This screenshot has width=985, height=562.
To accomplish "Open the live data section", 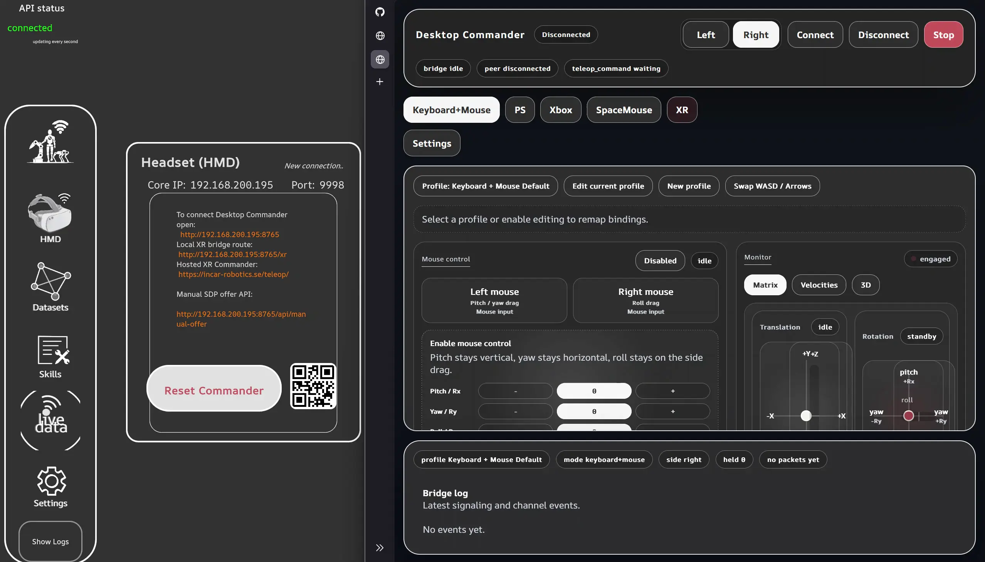I will (x=50, y=420).
